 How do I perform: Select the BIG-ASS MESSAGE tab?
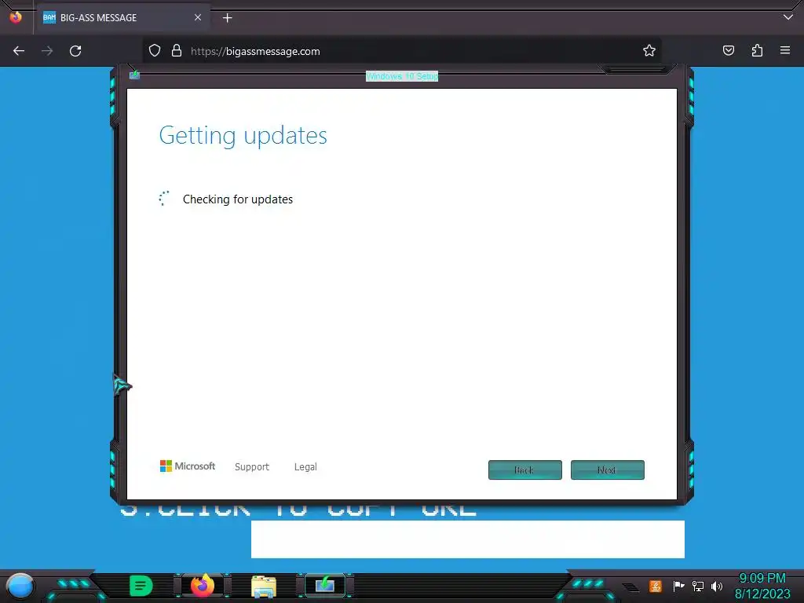(123, 18)
